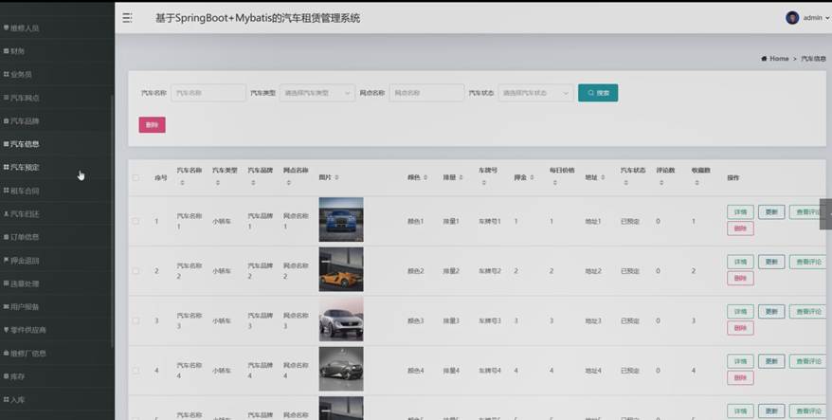Open the blue car thumbnail in row 1
The height and width of the screenshot is (420, 832).
point(341,220)
